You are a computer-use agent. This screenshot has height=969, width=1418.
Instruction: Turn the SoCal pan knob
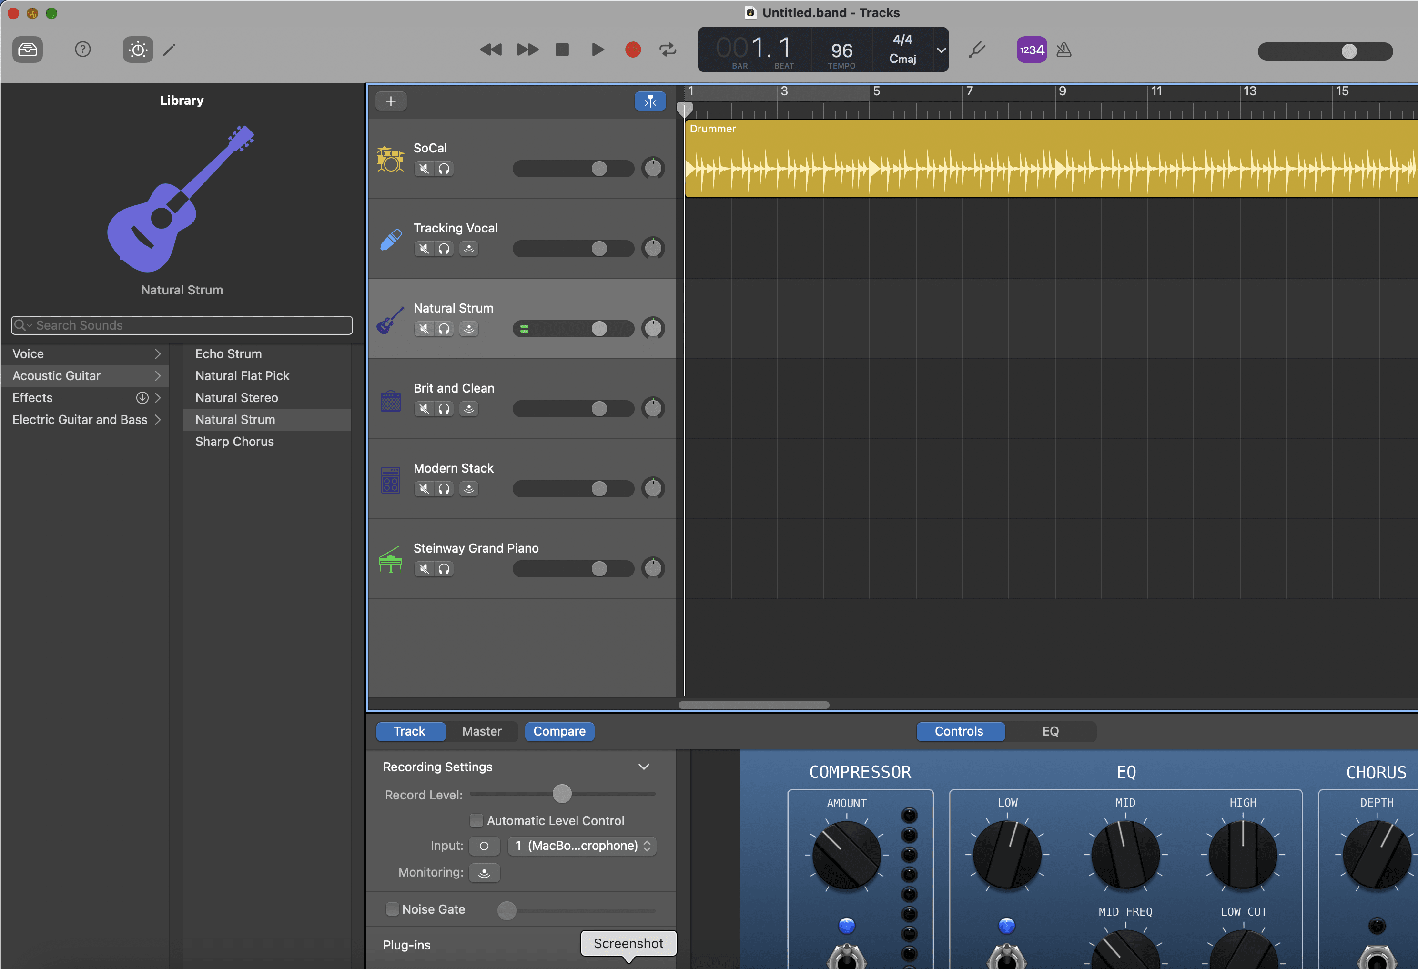(x=653, y=168)
